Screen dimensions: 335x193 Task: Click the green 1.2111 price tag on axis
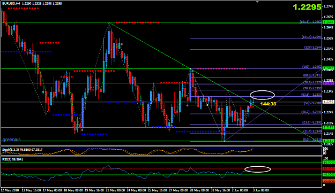(329, 141)
